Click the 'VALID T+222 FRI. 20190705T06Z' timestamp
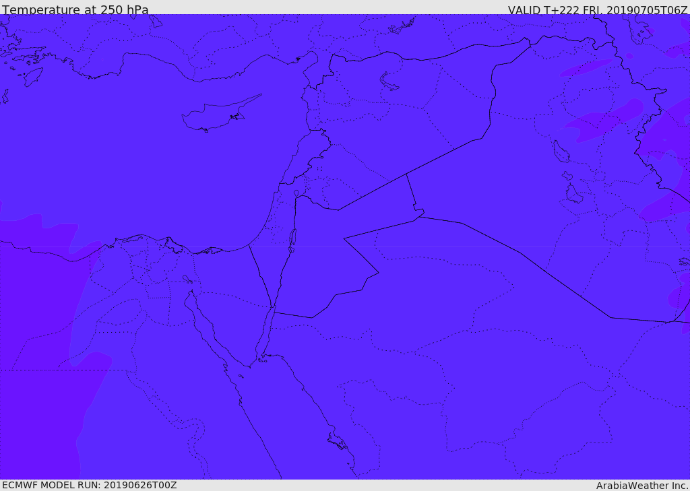 pyautogui.click(x=597, y=9)
